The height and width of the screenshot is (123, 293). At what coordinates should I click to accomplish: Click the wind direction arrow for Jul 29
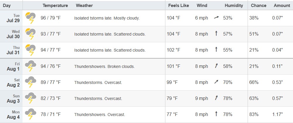[x=216, y=18]
